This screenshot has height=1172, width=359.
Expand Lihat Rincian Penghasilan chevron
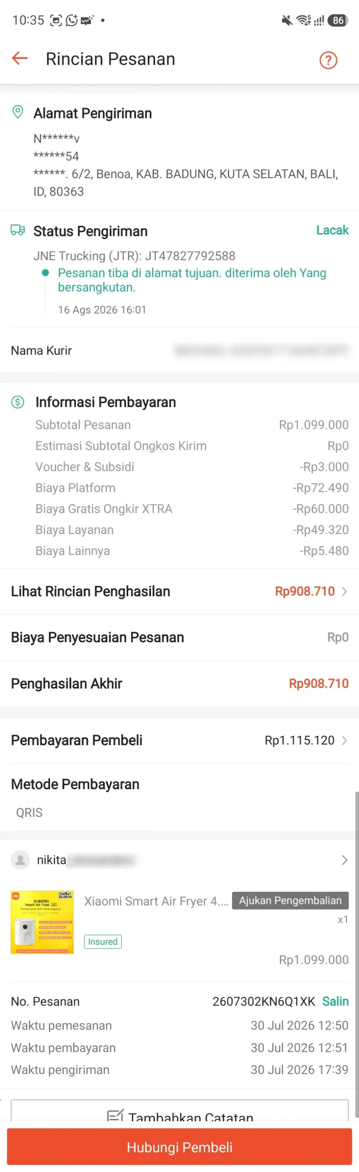tap(344, 591)
